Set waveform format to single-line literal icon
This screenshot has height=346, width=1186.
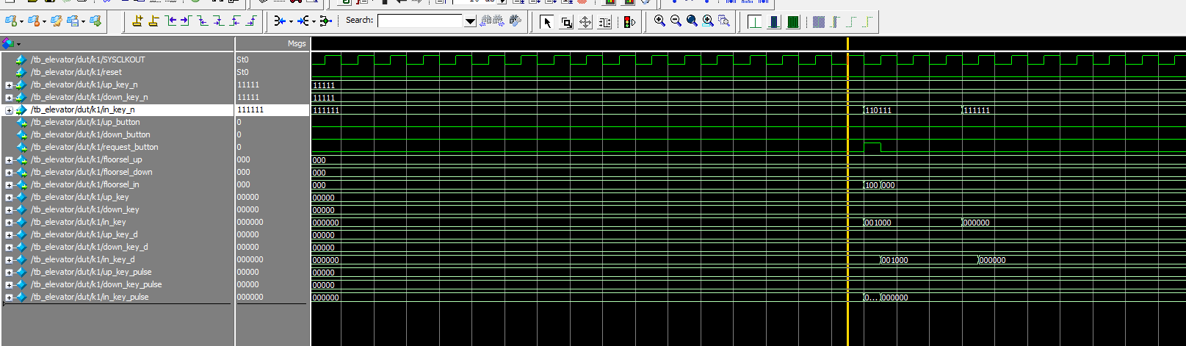coord(755,22)
